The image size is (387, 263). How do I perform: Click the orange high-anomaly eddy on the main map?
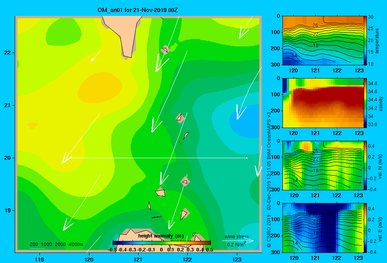coord(100,88)
